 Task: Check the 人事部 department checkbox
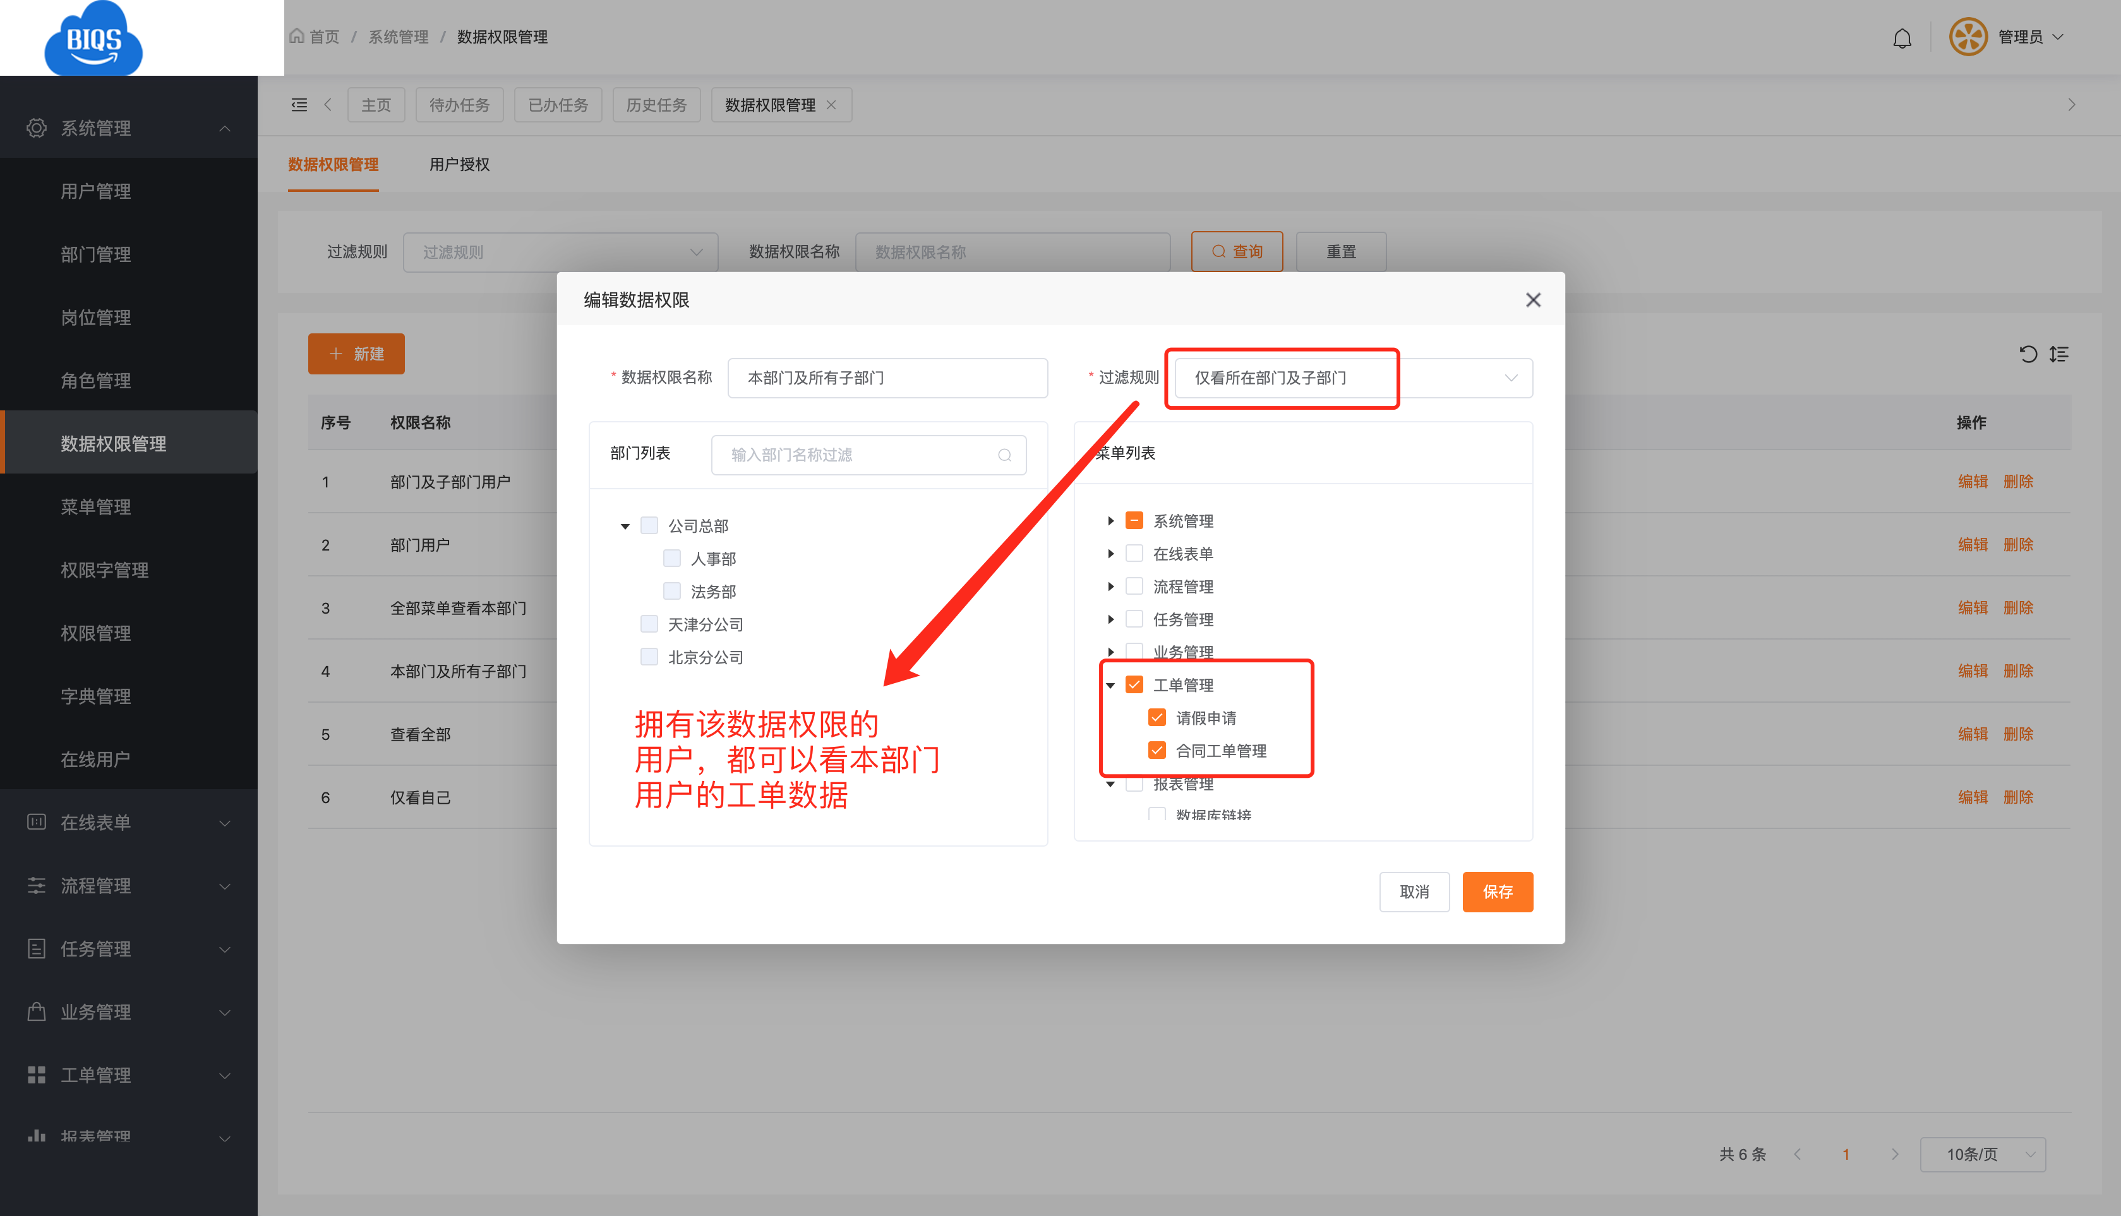click(x=671, y=558)
